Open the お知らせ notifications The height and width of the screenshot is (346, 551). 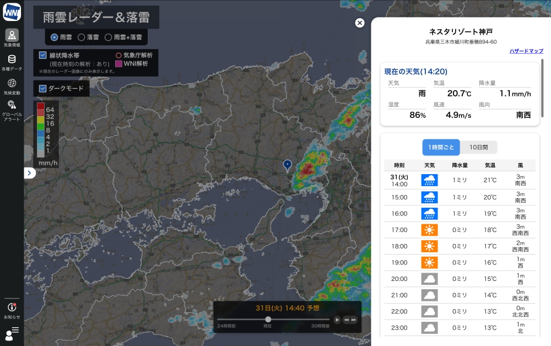click(x=12, y=310)
